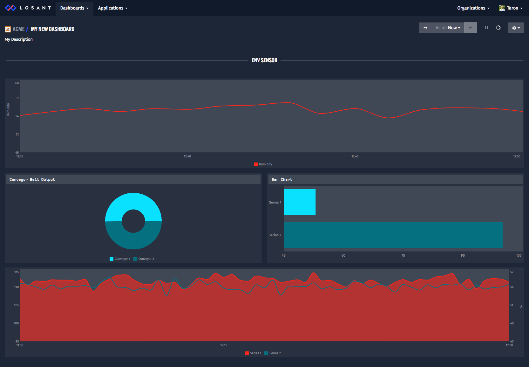Toggle the Humidity legend series
The height and width of the screenshot is (367, 529).
[263, 164]
